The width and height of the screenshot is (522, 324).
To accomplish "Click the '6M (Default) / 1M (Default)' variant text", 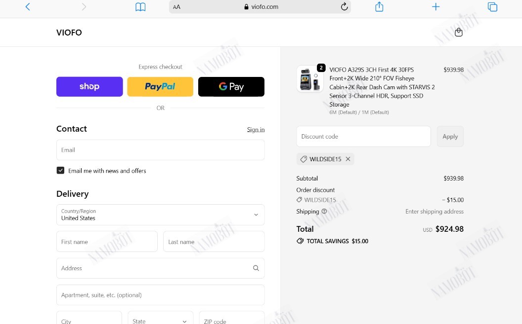I will pyautogui.click(x=359, y=112).
